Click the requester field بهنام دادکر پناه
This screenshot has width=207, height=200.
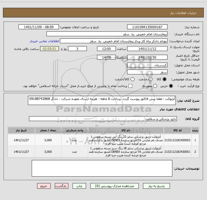(114, 41)
